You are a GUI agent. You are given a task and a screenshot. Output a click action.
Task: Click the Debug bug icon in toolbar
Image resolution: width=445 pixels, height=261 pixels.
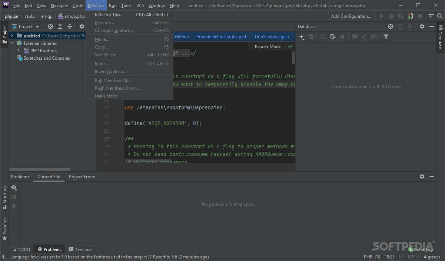[x=391, y=16]
